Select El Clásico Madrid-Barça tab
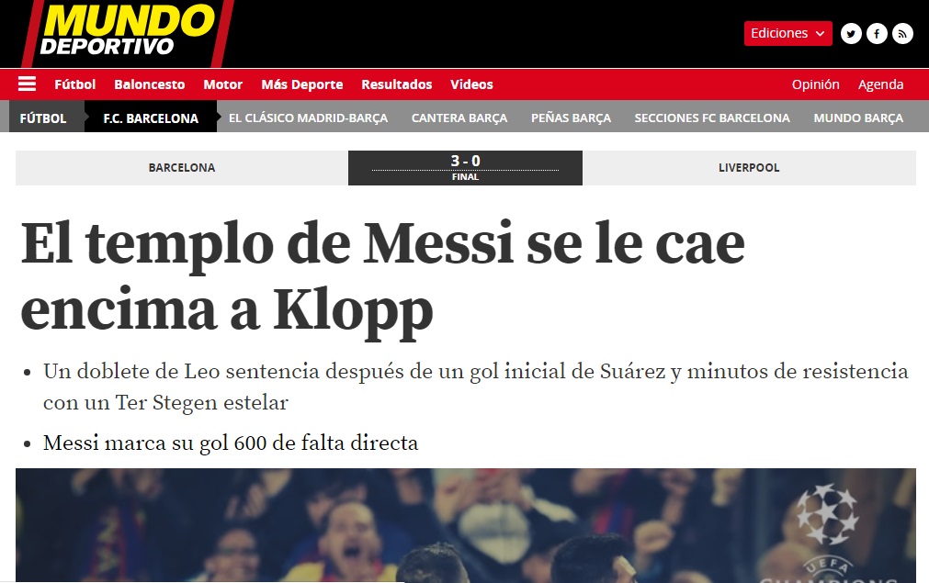 (x=308, y=118)
